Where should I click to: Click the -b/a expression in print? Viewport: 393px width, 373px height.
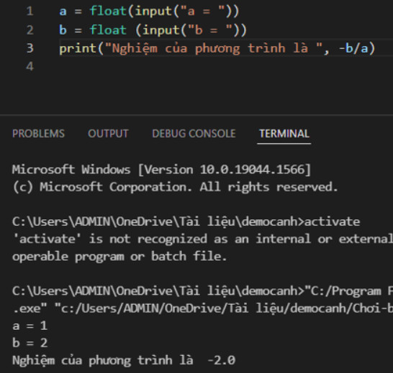point(353,48)
